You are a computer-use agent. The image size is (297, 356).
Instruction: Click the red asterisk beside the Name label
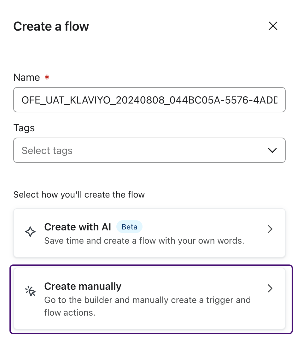(47, 78)
